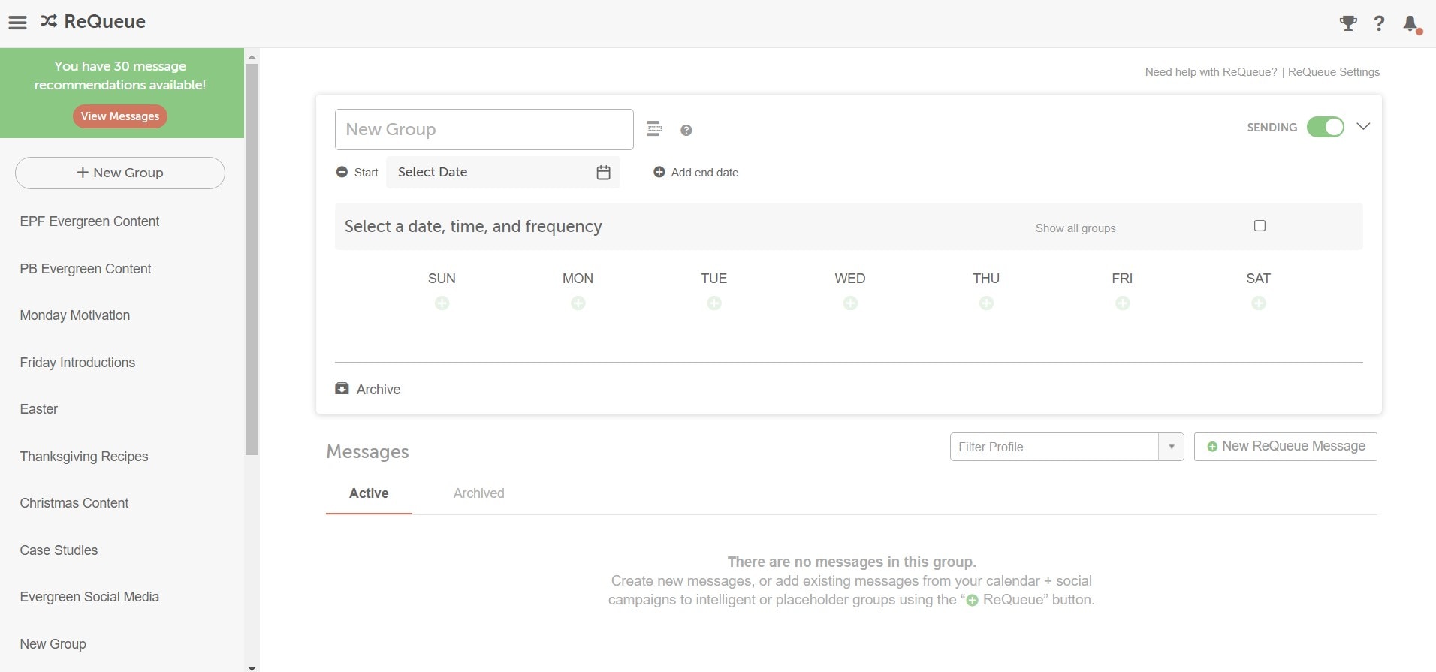Open Thanksgiving Recipes group
1436x672 pixels.
[84, 457]
